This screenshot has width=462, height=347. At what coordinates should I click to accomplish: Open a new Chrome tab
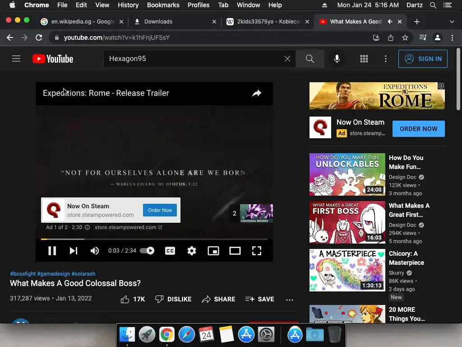[416, 22]
